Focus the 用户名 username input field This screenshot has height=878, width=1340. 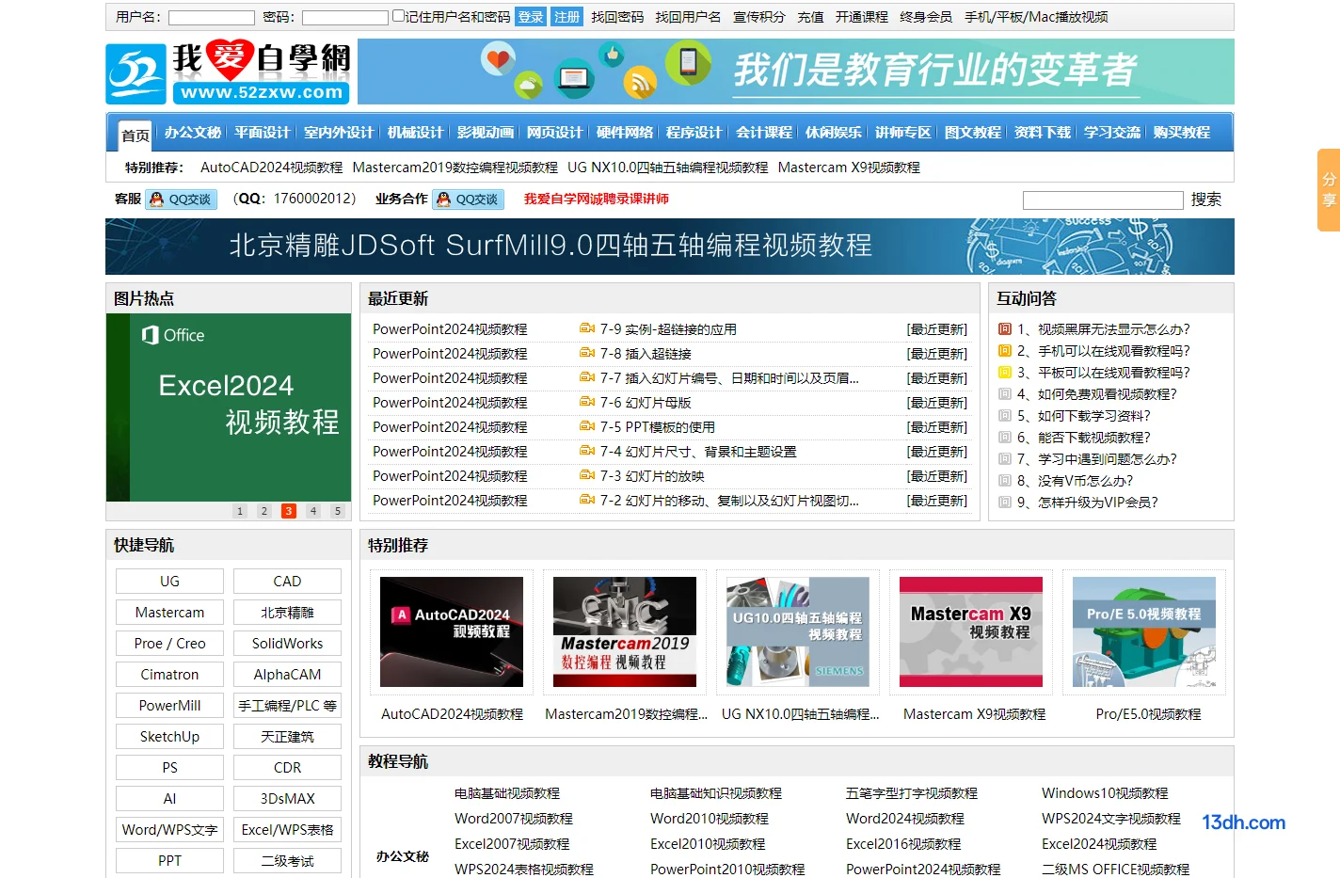tap(212, 18)
